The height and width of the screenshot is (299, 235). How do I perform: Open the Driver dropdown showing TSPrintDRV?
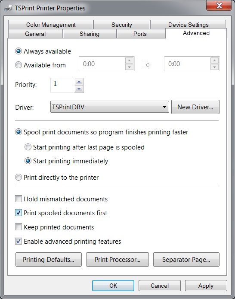click(110, 107)
